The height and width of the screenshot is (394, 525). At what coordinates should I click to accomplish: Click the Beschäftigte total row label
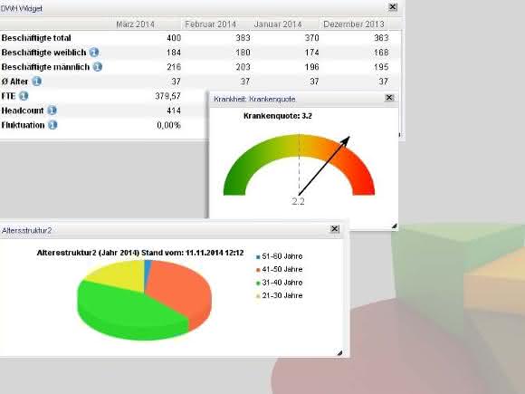pyautogui.click(x=36, y=38)
